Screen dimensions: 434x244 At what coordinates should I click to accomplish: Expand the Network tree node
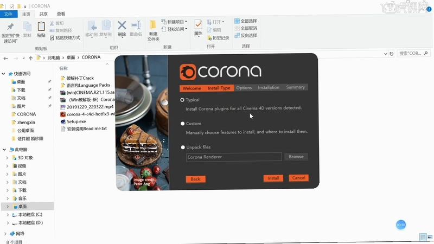pos(5,234)
